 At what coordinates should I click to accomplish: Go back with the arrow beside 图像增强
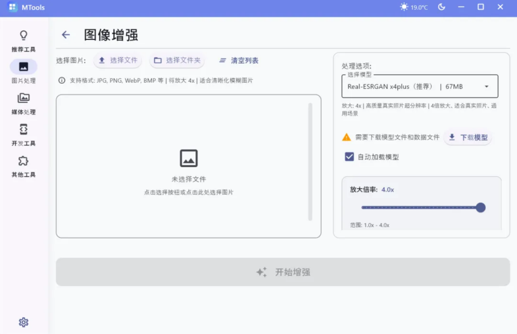coord(66,34)
